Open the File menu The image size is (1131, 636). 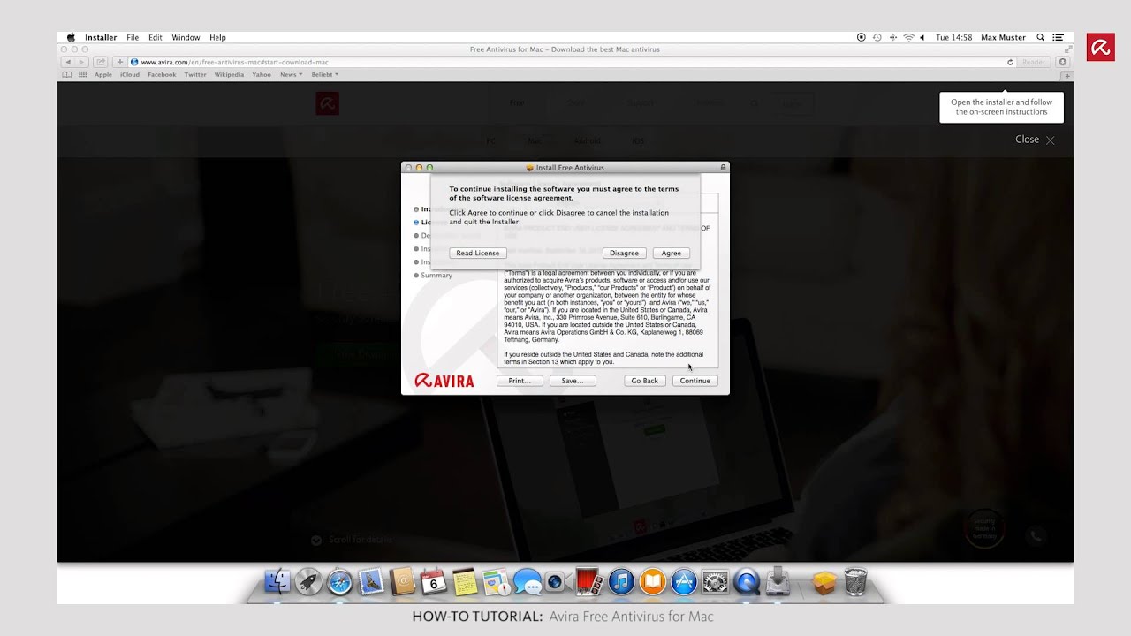tap(133, 37)
